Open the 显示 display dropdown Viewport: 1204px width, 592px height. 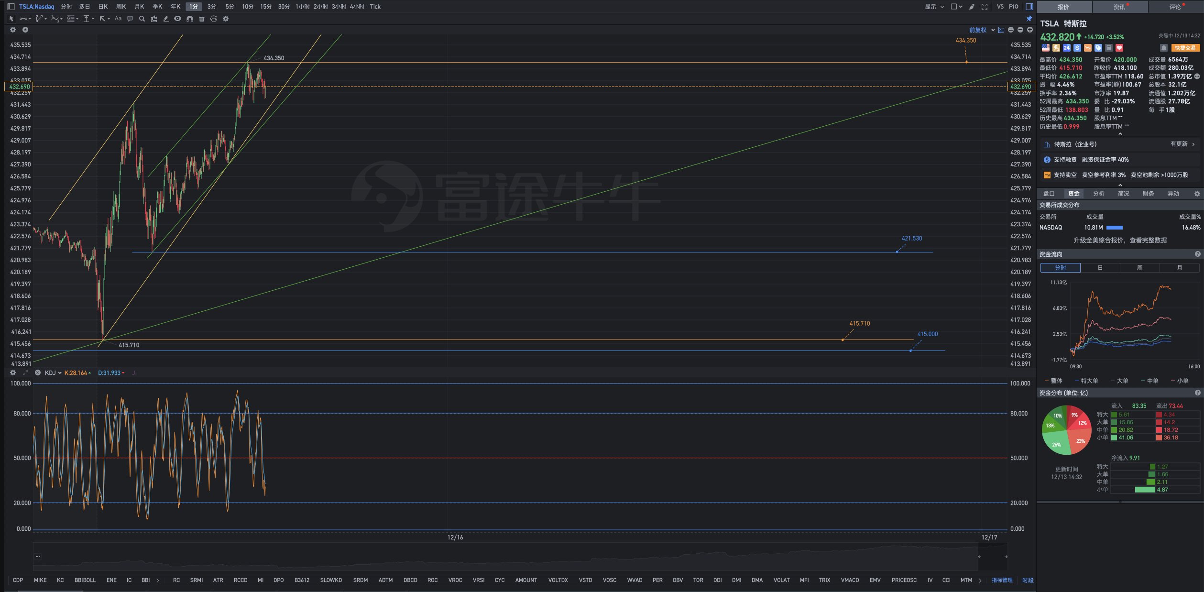pos(934,7)
